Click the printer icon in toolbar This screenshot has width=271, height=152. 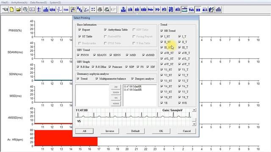(x=100, y=9)
